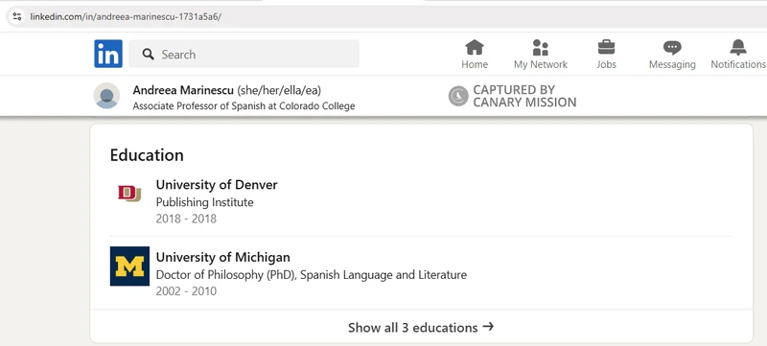Click the site settings icon in address bar
This screenshot has height=346, width=767.
coord(17,16)
